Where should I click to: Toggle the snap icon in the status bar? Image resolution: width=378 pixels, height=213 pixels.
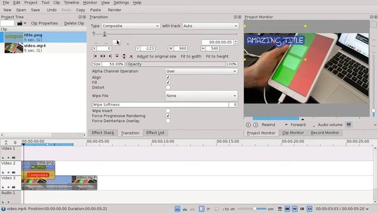click(309, 209)
